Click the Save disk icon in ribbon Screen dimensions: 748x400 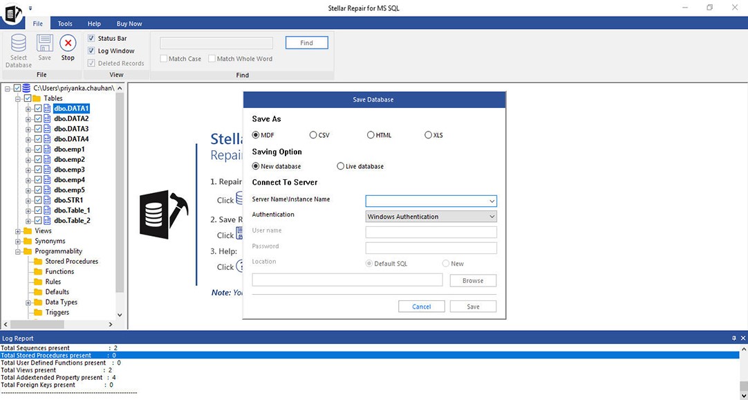point(44,45)
